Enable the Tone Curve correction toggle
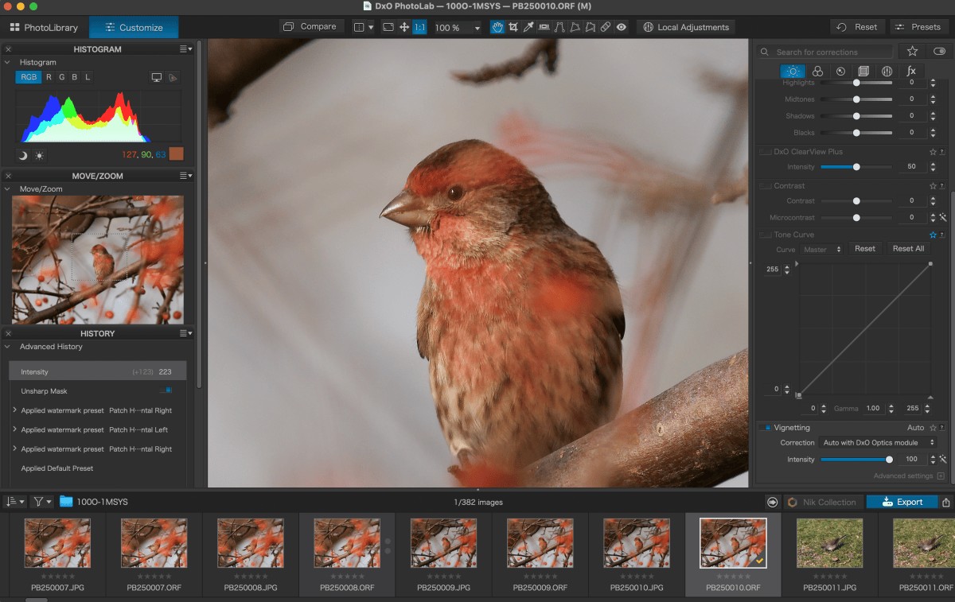Screen dimensions: 955x602 (766, 235)
